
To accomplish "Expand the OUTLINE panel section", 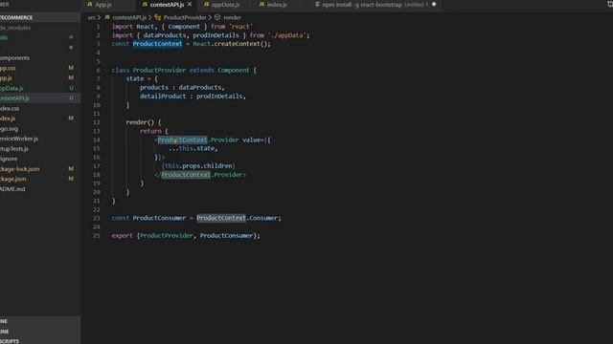I will coord(40,321).
